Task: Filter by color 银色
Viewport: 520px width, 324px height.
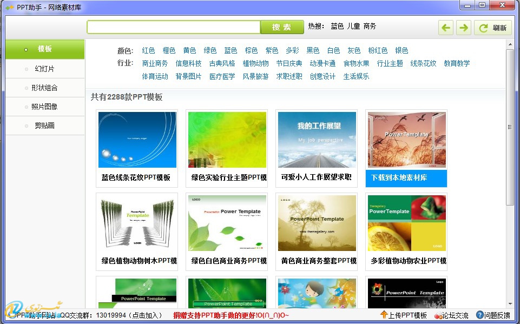Action: point(401,50)
